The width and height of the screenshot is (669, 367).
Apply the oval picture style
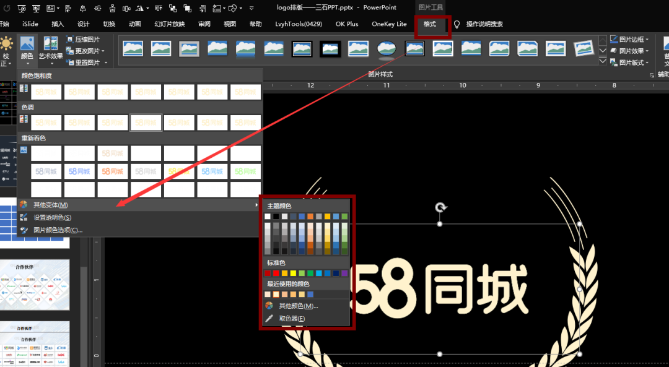pos(387,50)
